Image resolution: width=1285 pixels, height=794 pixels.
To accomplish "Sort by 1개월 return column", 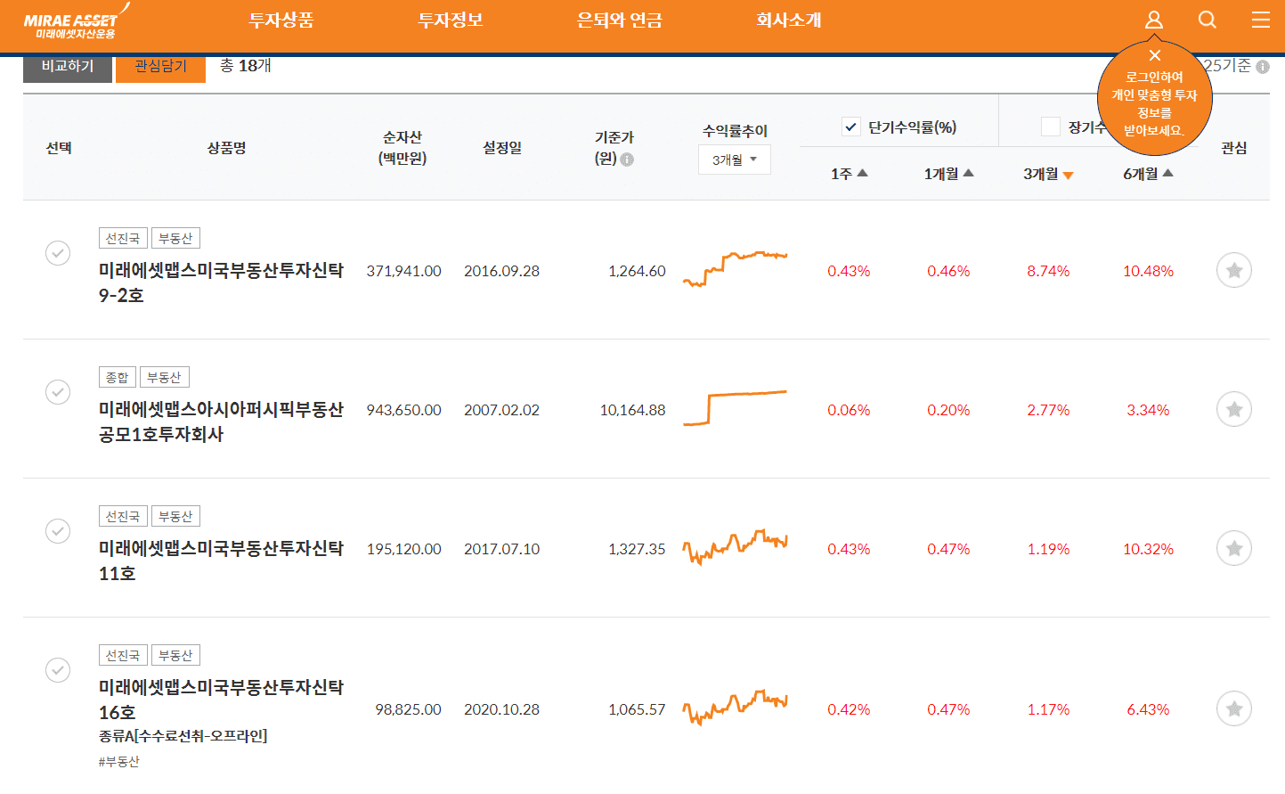I will [x=948, y=174].
